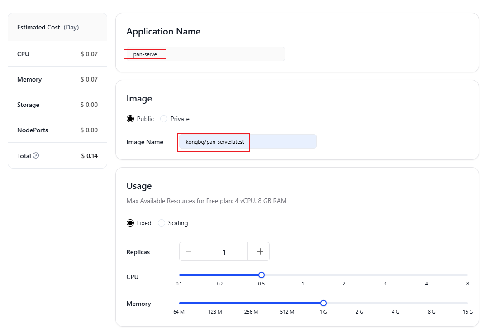Viewport: 480px width, 328px height.
Task: Click the Image Name input field
Action: coord(247,142)
